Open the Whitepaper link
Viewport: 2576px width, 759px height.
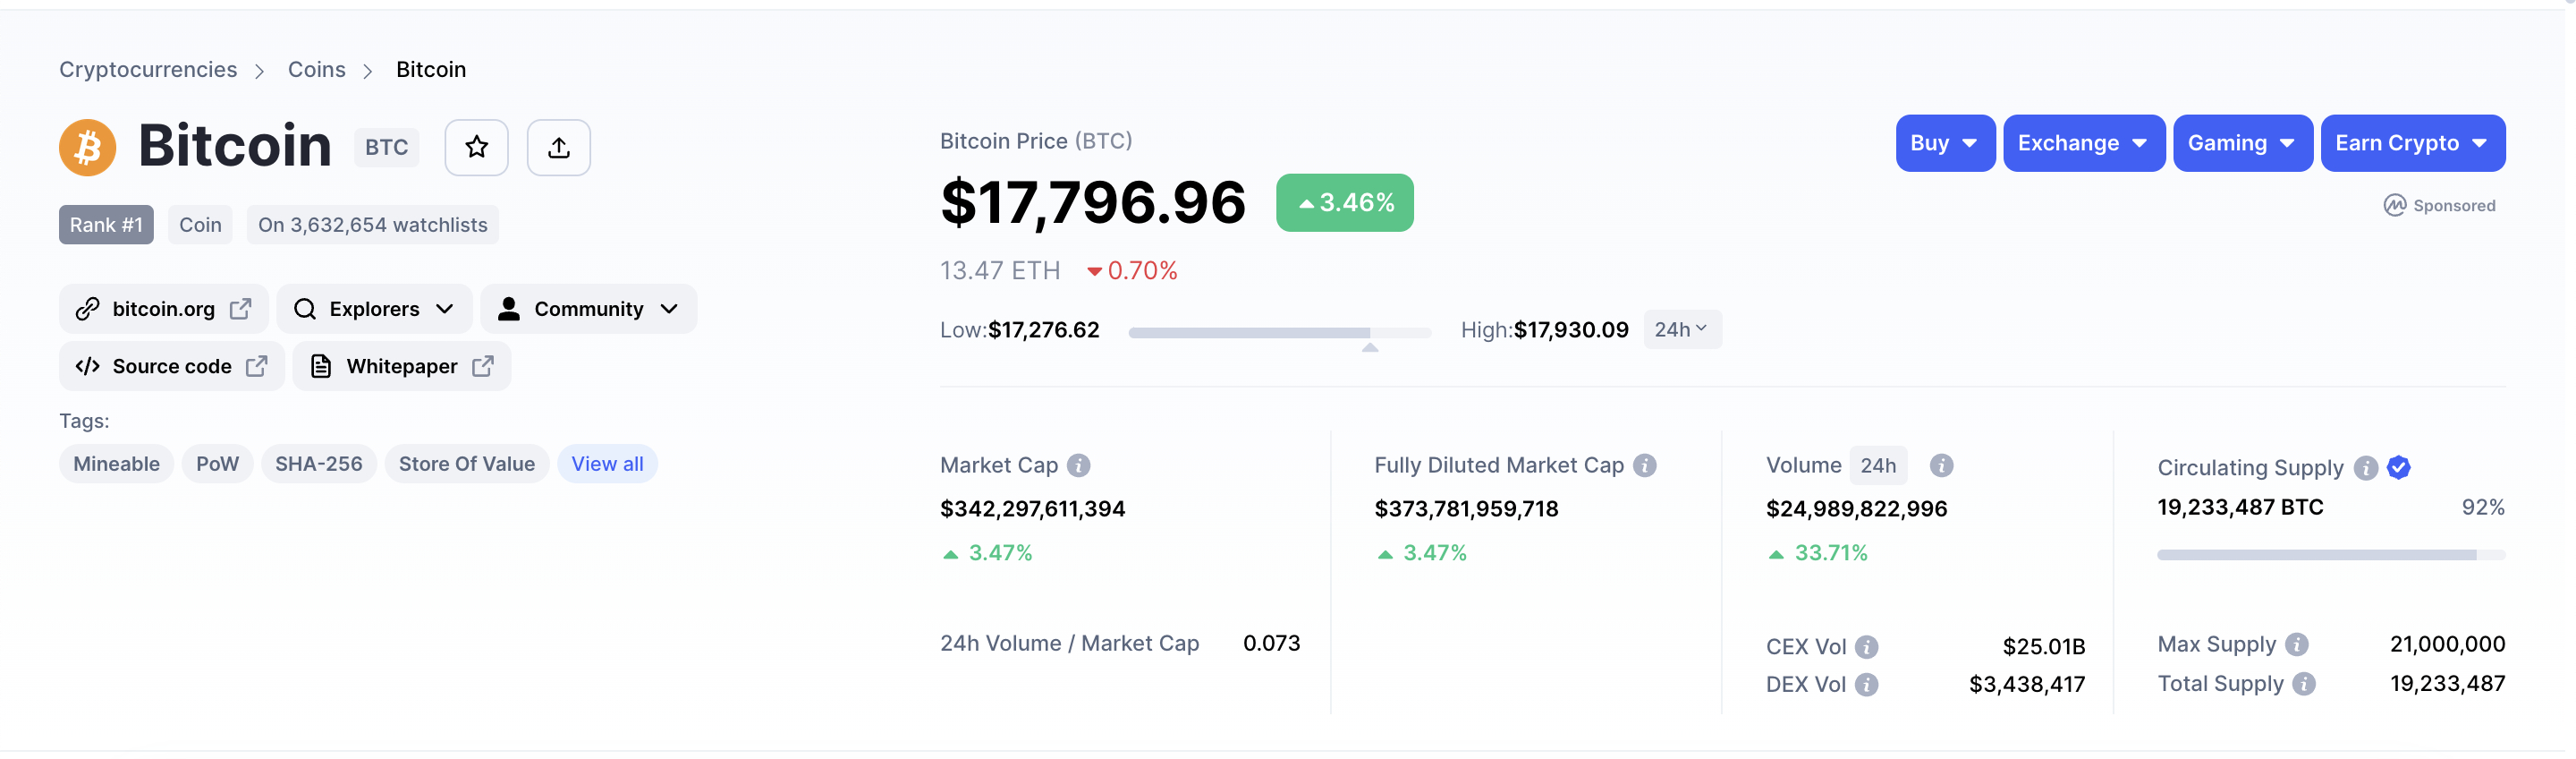point(401,366)
